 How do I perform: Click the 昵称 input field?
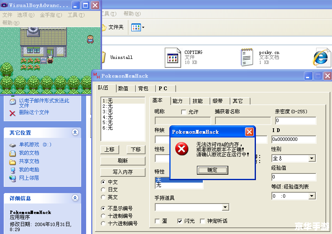183,121
